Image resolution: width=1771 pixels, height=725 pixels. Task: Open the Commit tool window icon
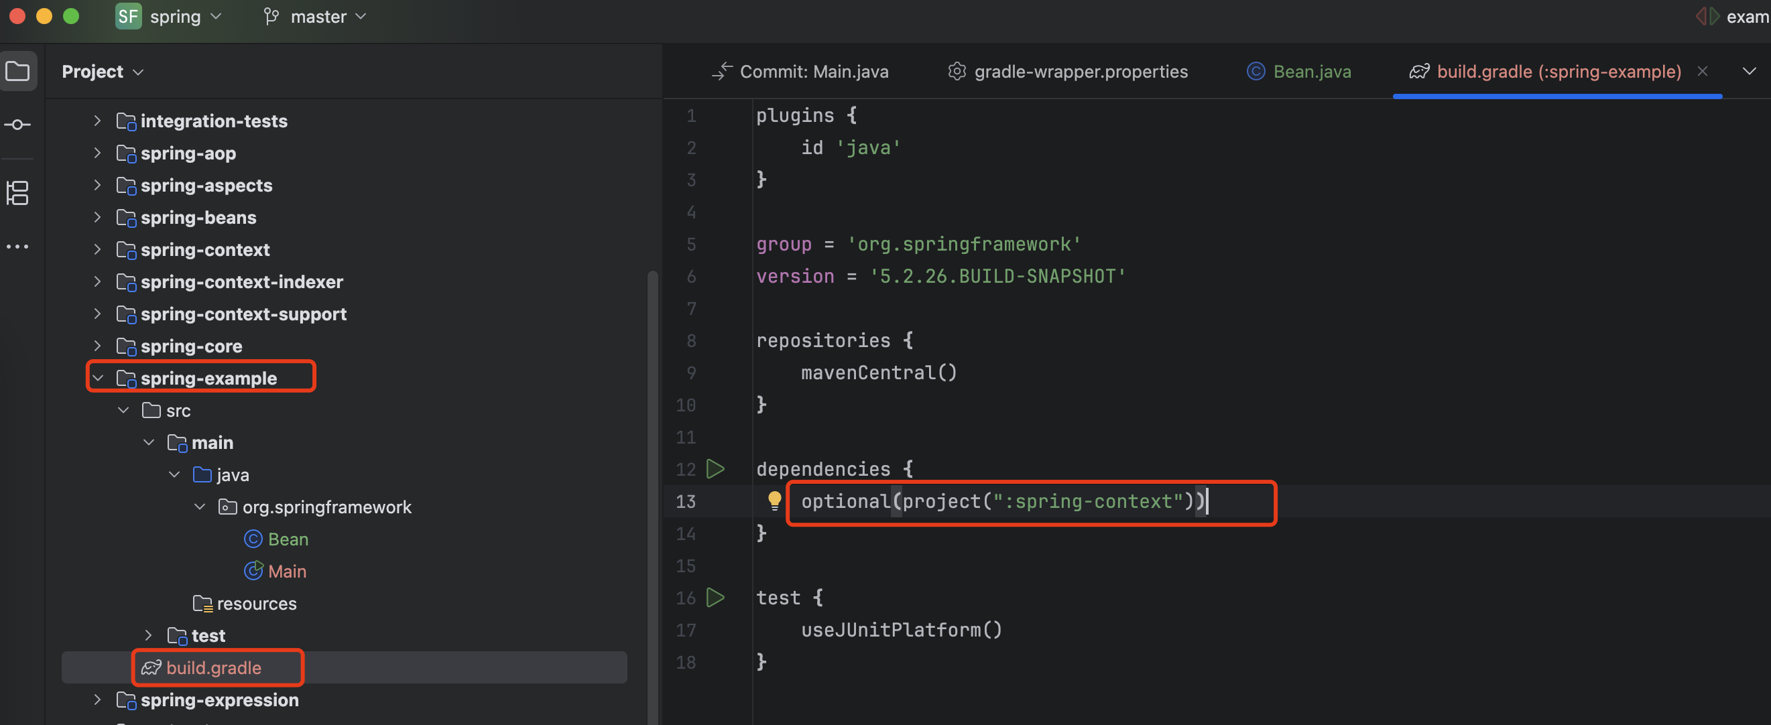(18, 125)
